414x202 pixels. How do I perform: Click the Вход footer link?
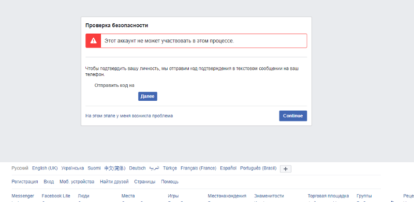[x=49, y=182]
